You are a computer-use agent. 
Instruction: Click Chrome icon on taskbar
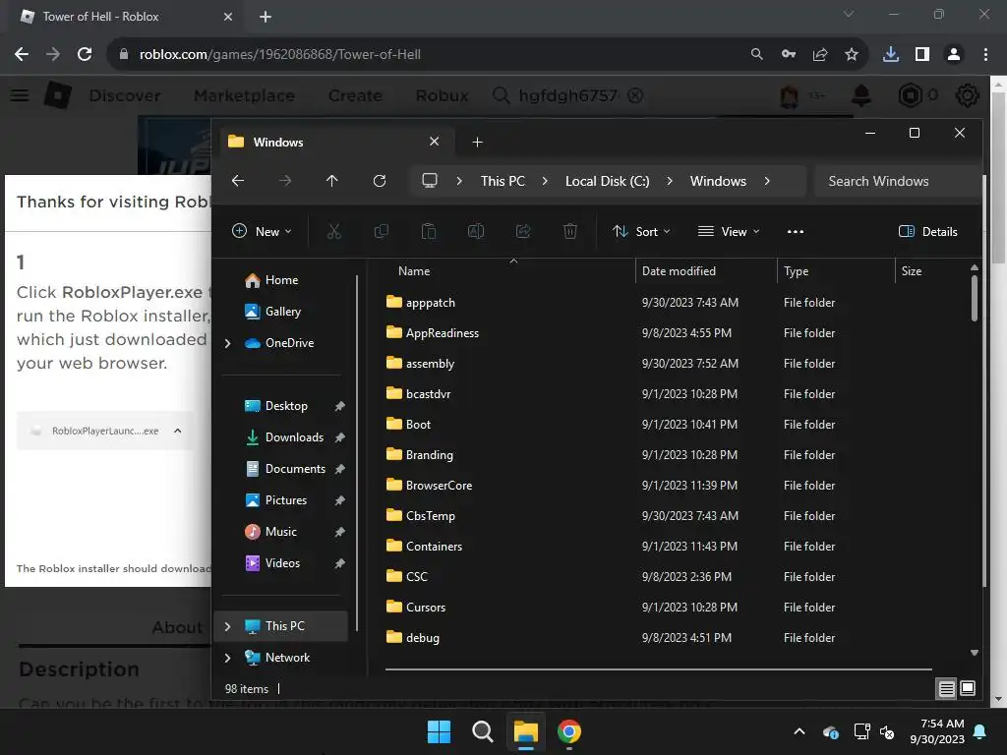569,731
